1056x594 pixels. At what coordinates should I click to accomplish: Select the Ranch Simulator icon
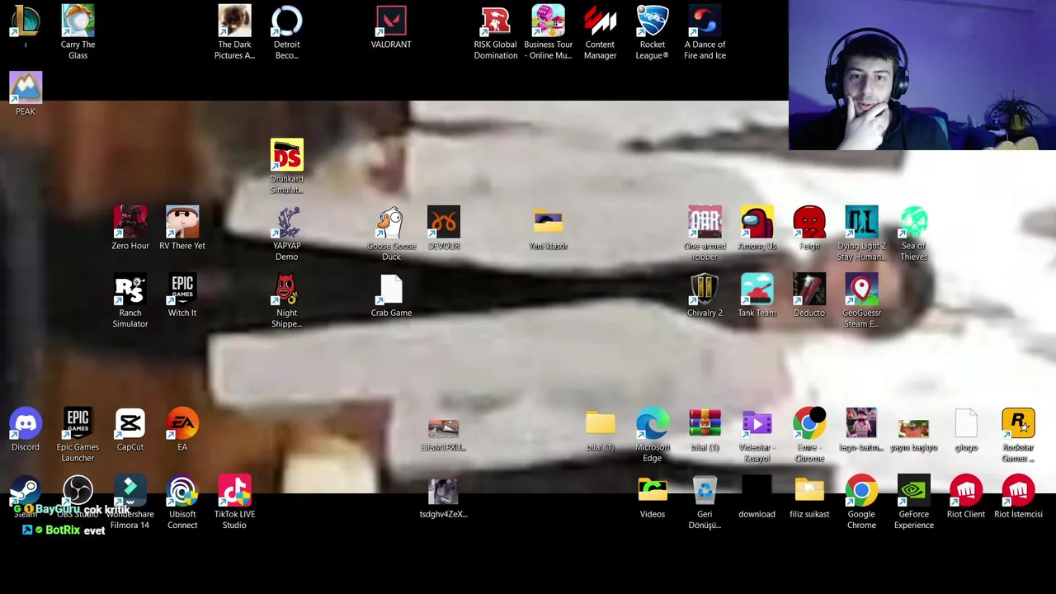[130, 300]
